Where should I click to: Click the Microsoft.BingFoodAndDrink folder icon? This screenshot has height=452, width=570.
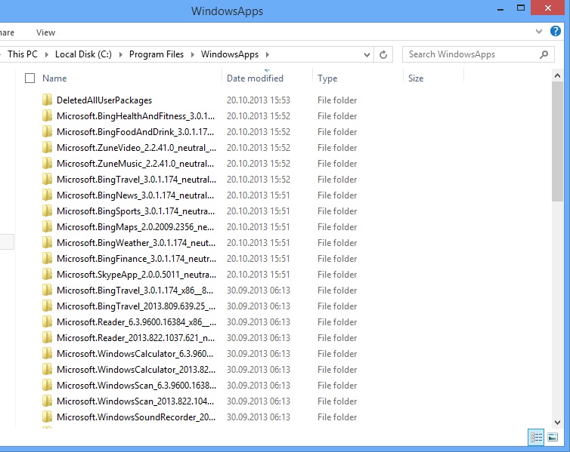point(47,132)
